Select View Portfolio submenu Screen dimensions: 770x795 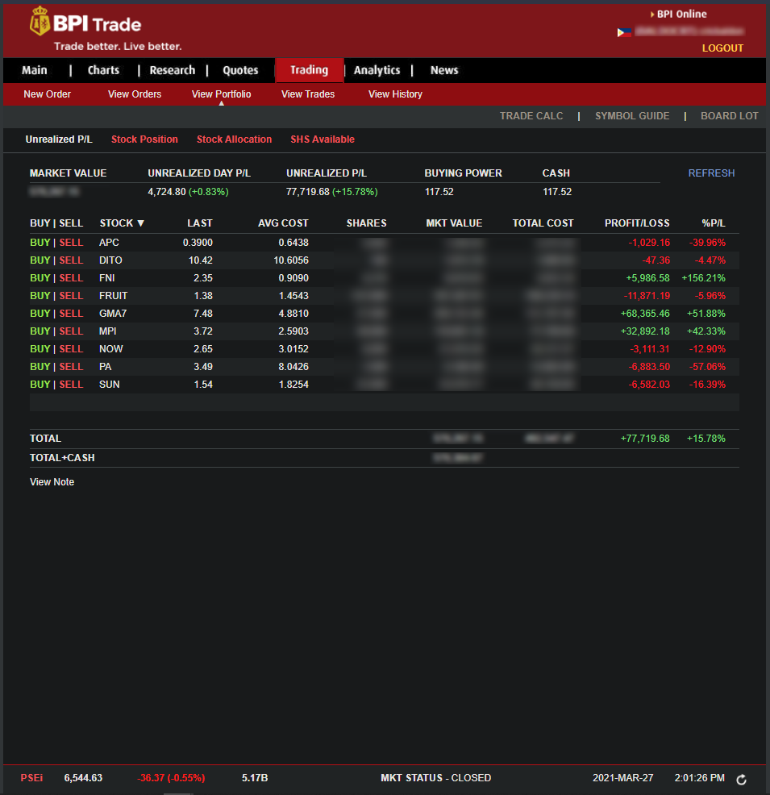(x=222, y=94)
